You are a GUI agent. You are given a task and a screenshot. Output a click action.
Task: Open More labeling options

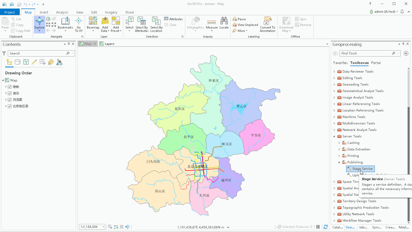(x=240, y=31)
